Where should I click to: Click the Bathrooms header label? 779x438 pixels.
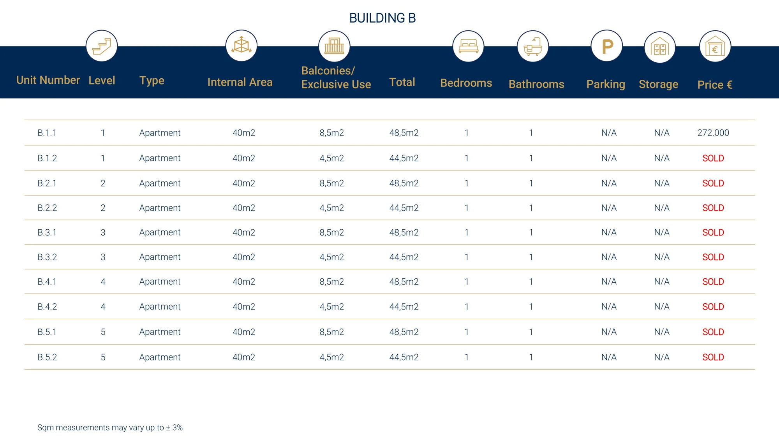click(536, 84)
